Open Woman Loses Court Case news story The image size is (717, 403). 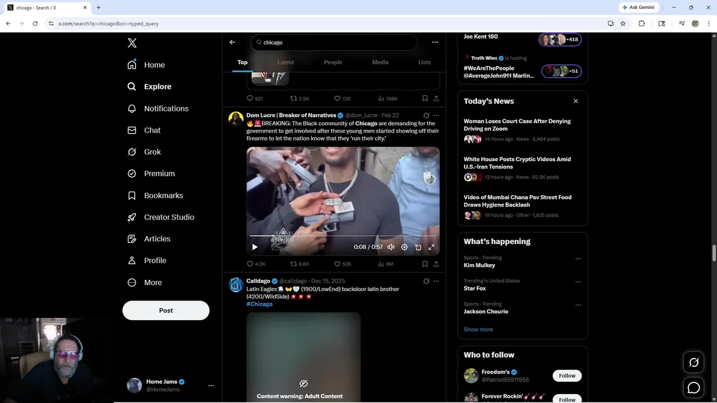523,130
